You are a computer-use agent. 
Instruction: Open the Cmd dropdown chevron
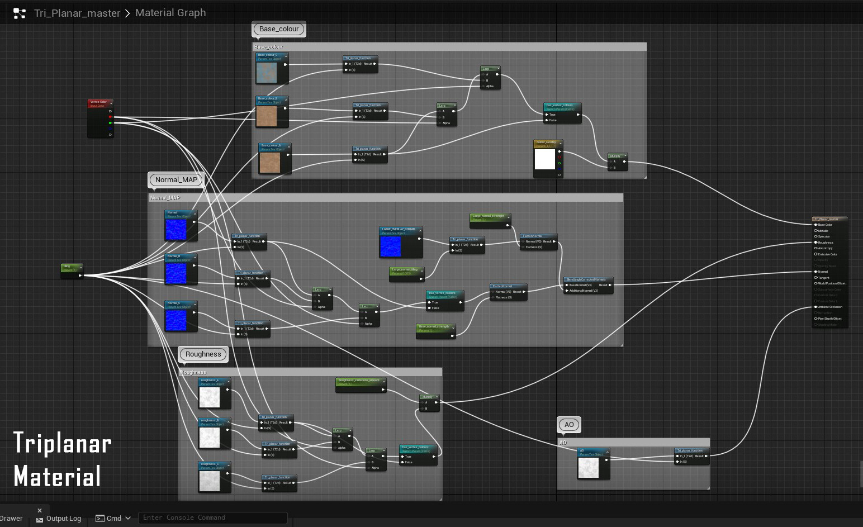click(x=129, y=518)
